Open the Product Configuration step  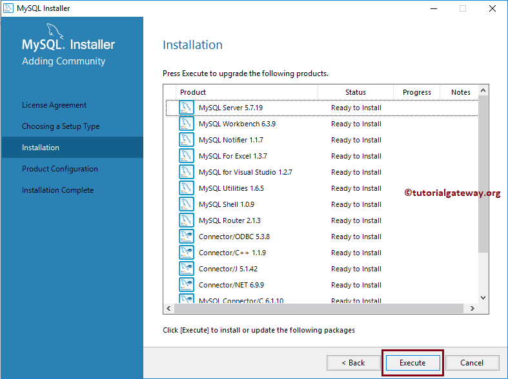point(59,169)
